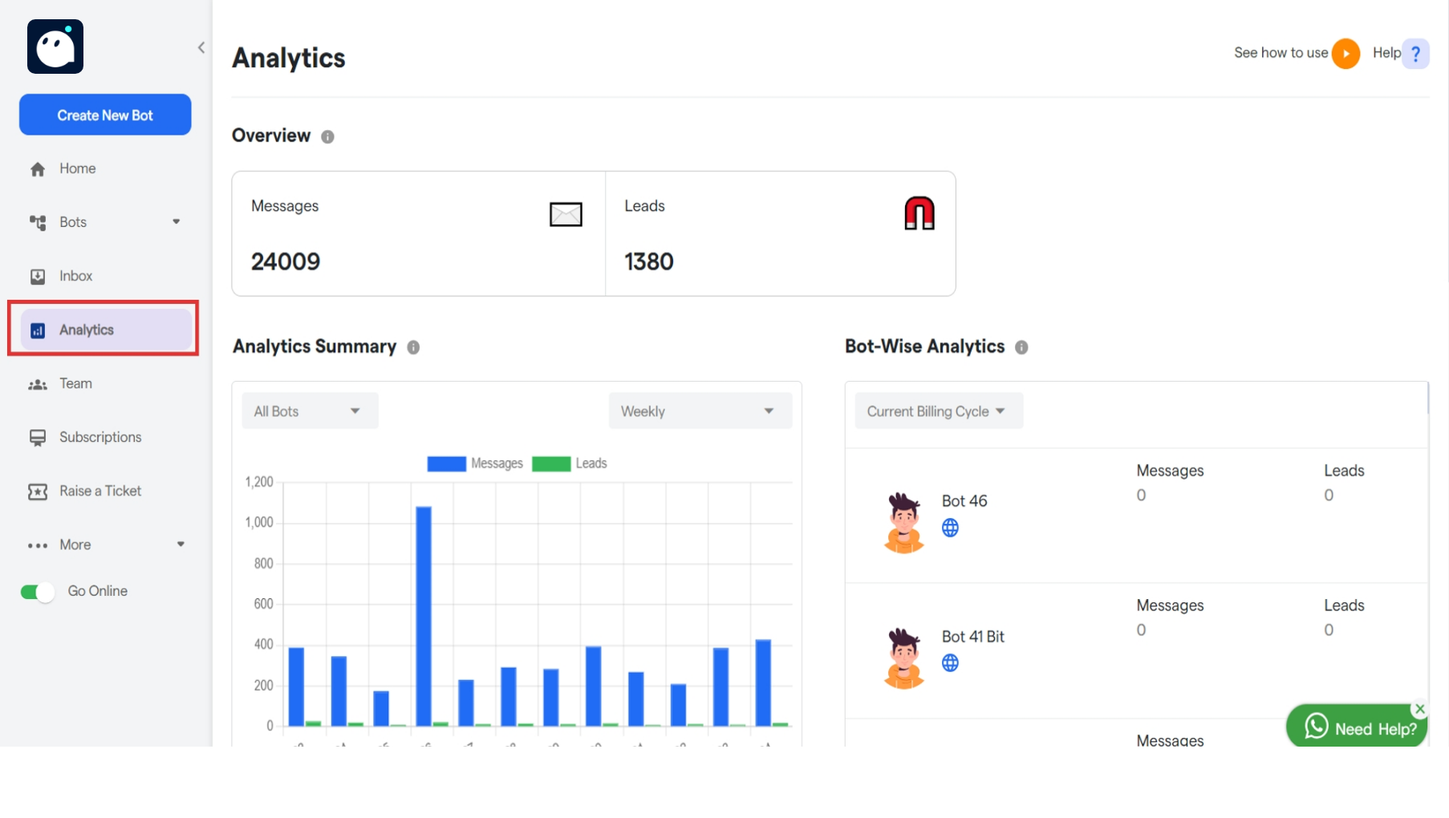The width and height of the screenshot is (1449, 818).
Task: Collapse the sidebar using the chevron
Action: point(201,47)
